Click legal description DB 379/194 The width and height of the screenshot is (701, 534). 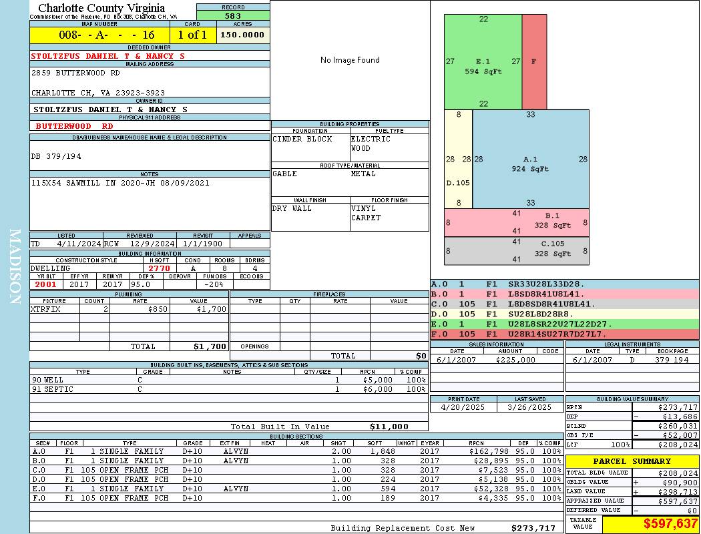pos(56,156)
